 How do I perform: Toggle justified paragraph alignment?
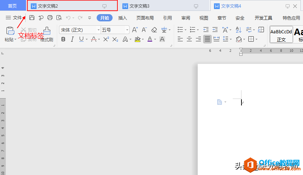[x=207, y=39]
